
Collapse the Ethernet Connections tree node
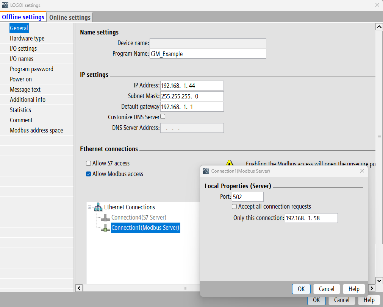point(90,207)
